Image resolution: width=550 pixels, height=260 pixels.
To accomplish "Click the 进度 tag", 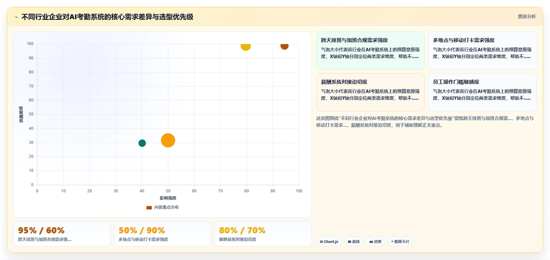I will click(375, 242).
